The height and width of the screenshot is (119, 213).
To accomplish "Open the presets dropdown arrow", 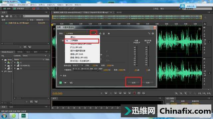I will coord(95,33).
